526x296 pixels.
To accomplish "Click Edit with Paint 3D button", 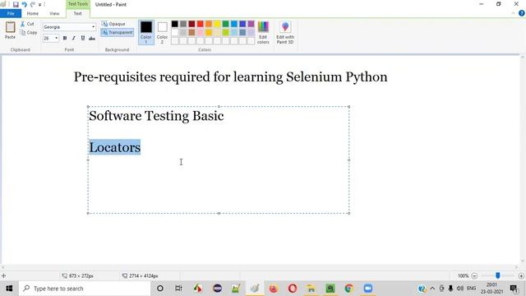I will [285, 32].
